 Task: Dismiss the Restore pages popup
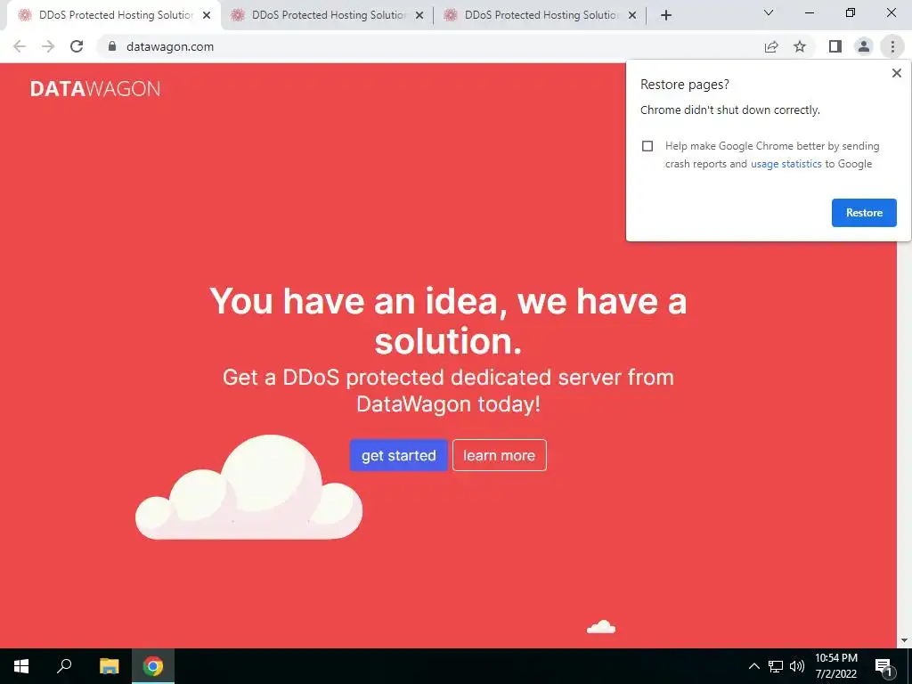click(x=896, y=73)
